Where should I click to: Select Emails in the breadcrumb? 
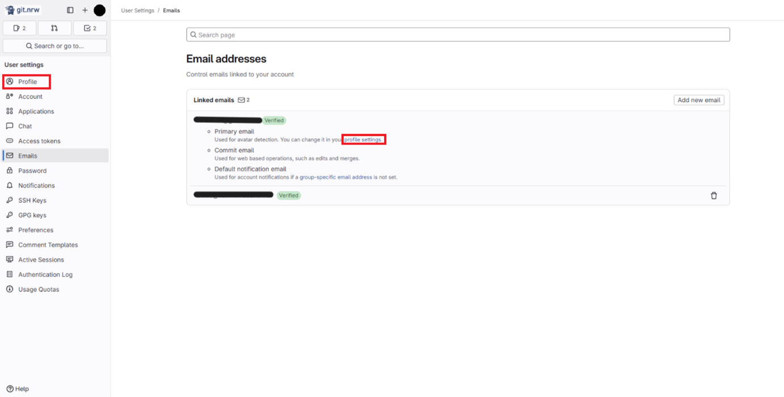click(171, 10)
